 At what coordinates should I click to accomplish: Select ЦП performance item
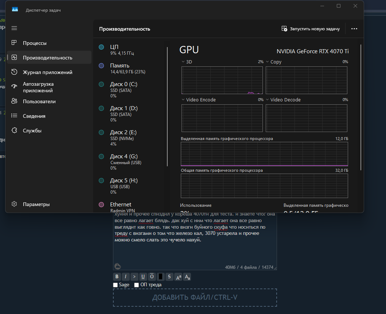coord(131,50)
